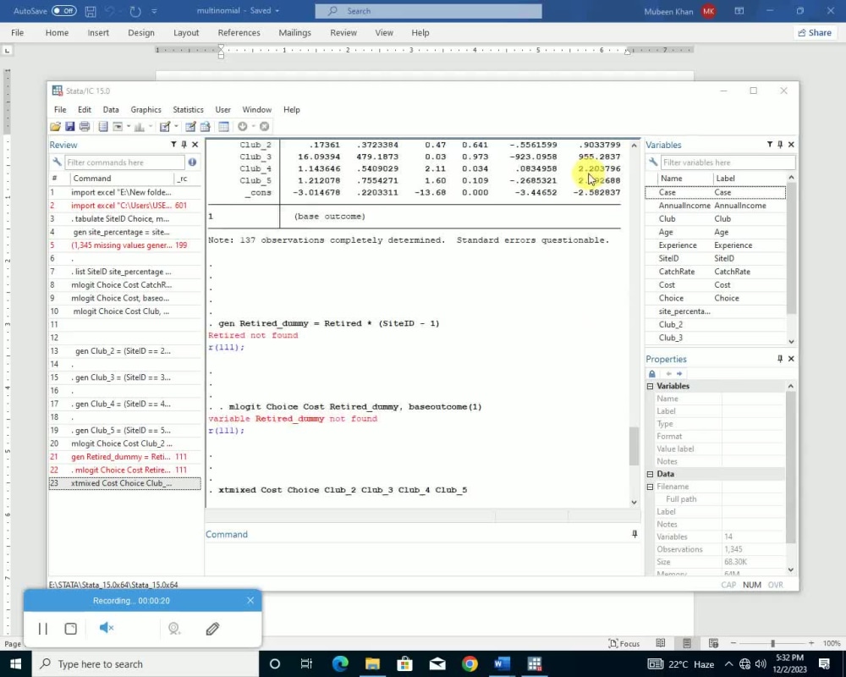Click the Stata More (down arrow) icon
Viewport: 846px width, 677px height.
(x=243, y=126)
